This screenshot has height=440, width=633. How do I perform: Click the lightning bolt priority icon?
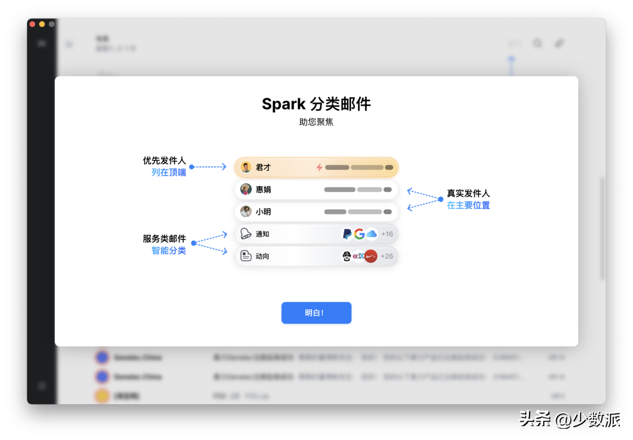(x=319, y=167)
